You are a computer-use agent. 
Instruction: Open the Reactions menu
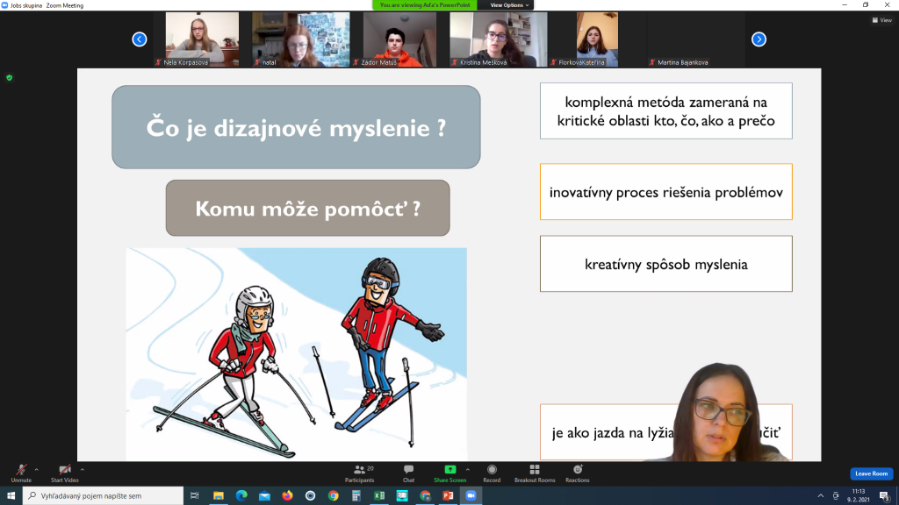(578, 473)
